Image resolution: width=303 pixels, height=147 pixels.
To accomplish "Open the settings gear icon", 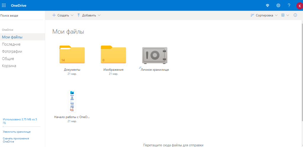I will (x=278, y=5).
